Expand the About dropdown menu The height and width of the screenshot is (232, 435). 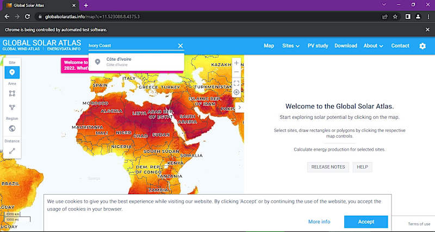pos(373,46)
